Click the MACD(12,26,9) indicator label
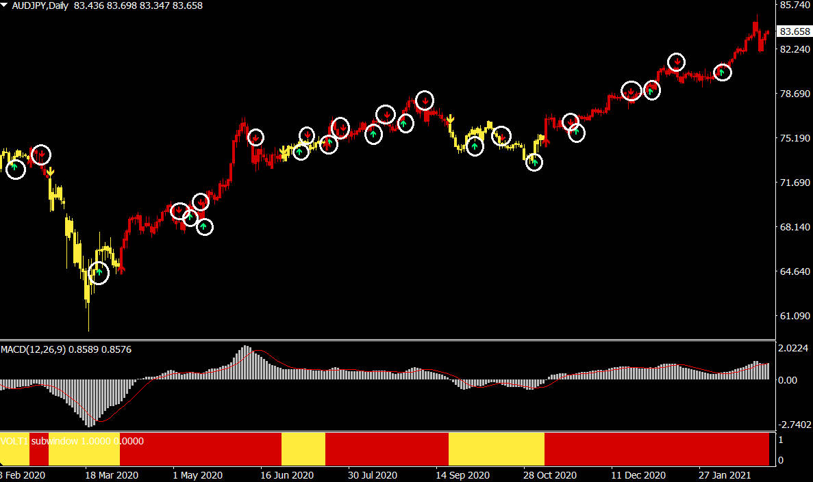The width and height of the screenshot is (813, 482). [x=66, y=349]
